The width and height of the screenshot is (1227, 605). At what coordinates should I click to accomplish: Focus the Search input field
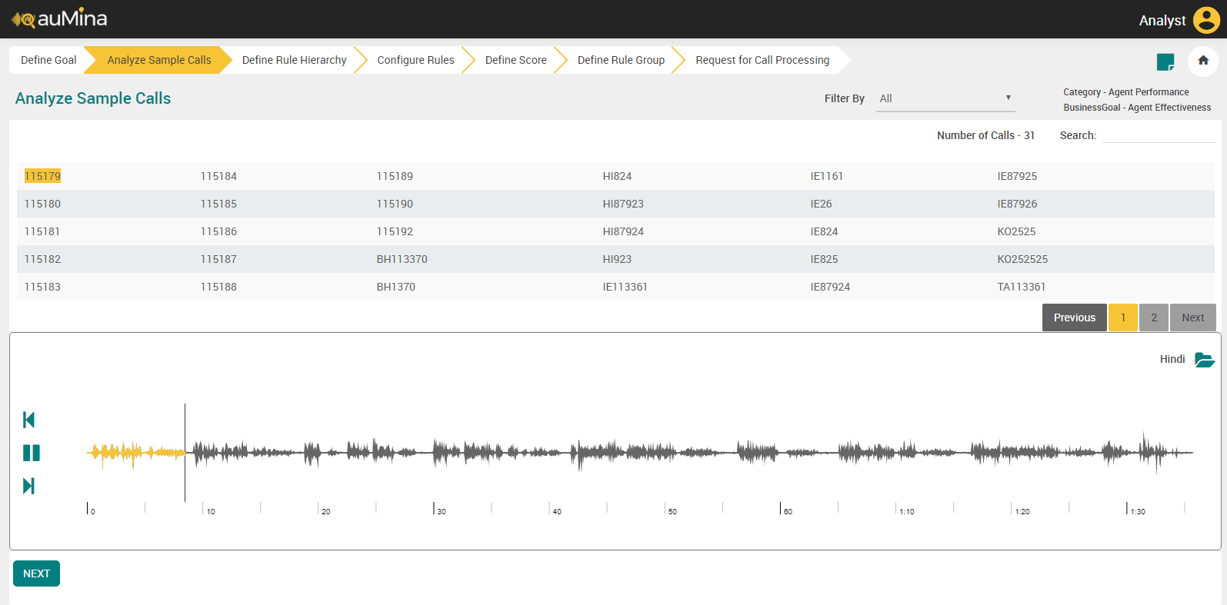point(1159,135)
